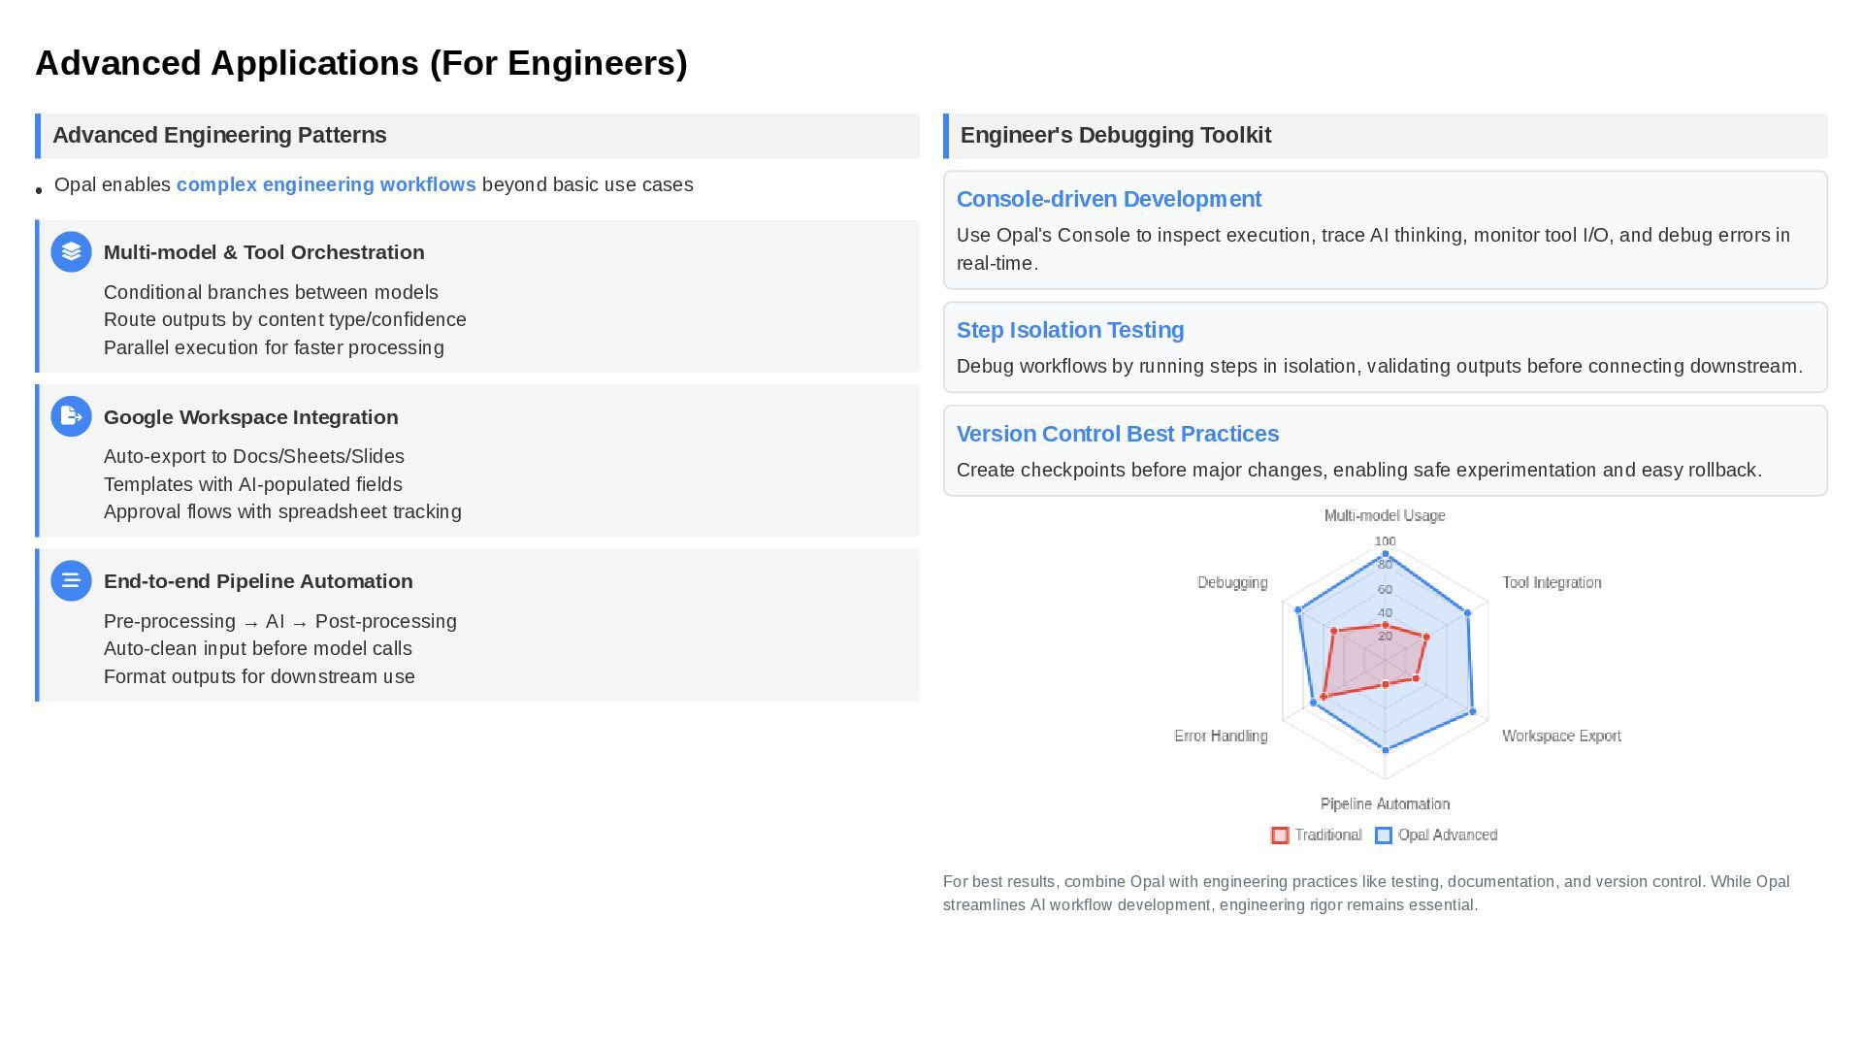Click the document export icon for Workspace Integration
Viewport: 1863px width, 1048px height.
(x=71, y=416)
